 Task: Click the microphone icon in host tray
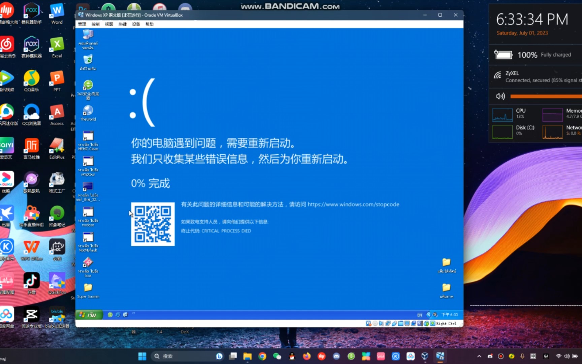[x=522, y=356]
